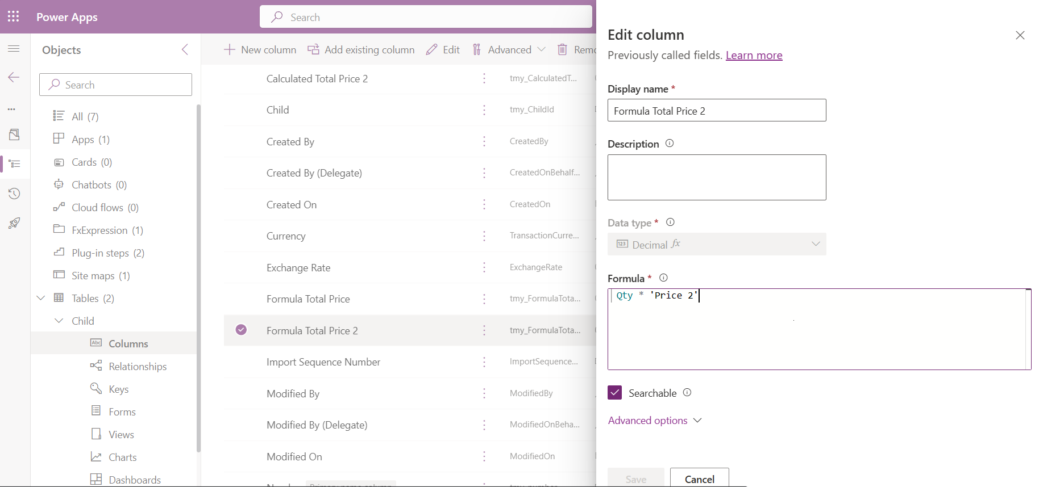The image size is (1039, 487).
Task: Click the Objects pane vertical scrollbar
Action: click(198, 278)
